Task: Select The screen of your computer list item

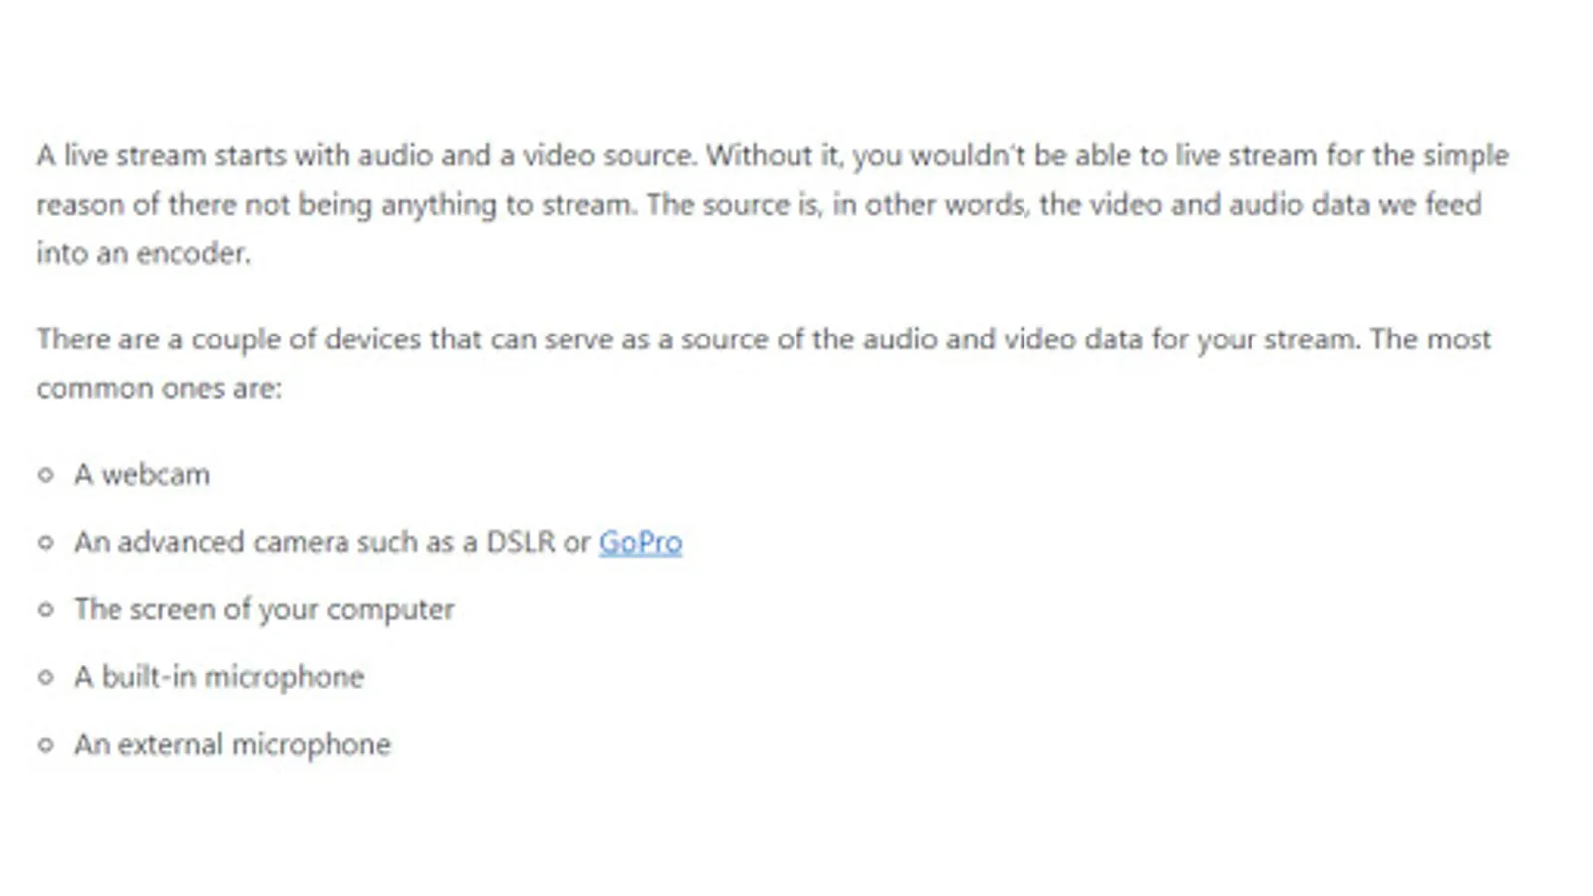Action: [264, 609]
